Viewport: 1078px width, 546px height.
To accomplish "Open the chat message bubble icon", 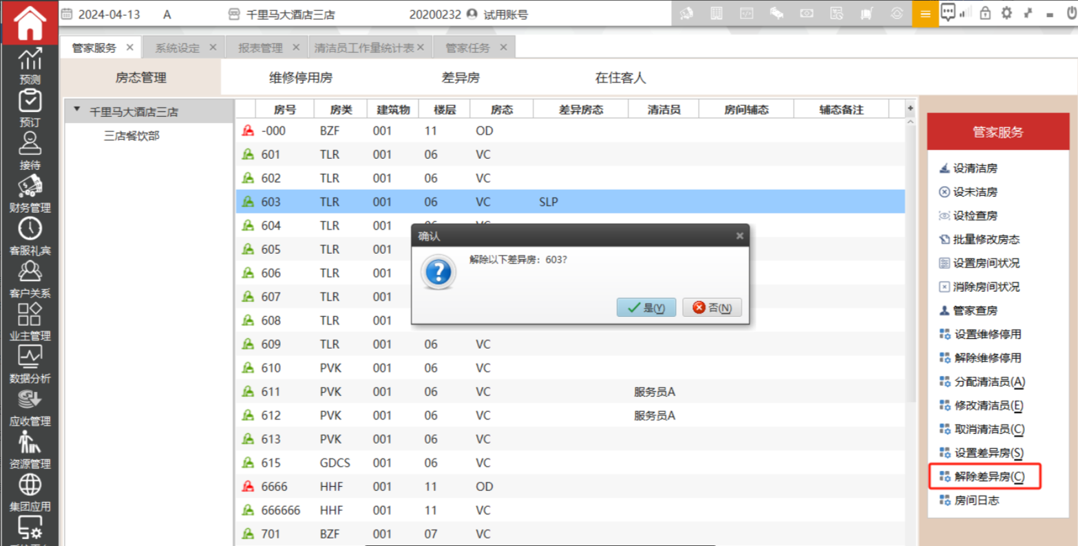I will pyautogui.click(x=948, y=13).
